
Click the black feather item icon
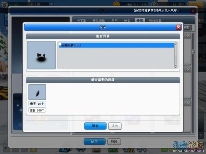click(37, 92)
